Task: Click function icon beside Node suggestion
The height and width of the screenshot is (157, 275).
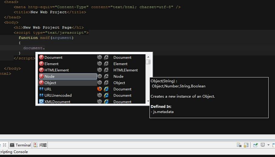Action: (x=41, y=76)
